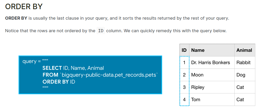The width and height of the screenshot is (260, 110).
Task: Click the SELECT keyword in the query
Action: pyautogui.click(x=52, y=68)
